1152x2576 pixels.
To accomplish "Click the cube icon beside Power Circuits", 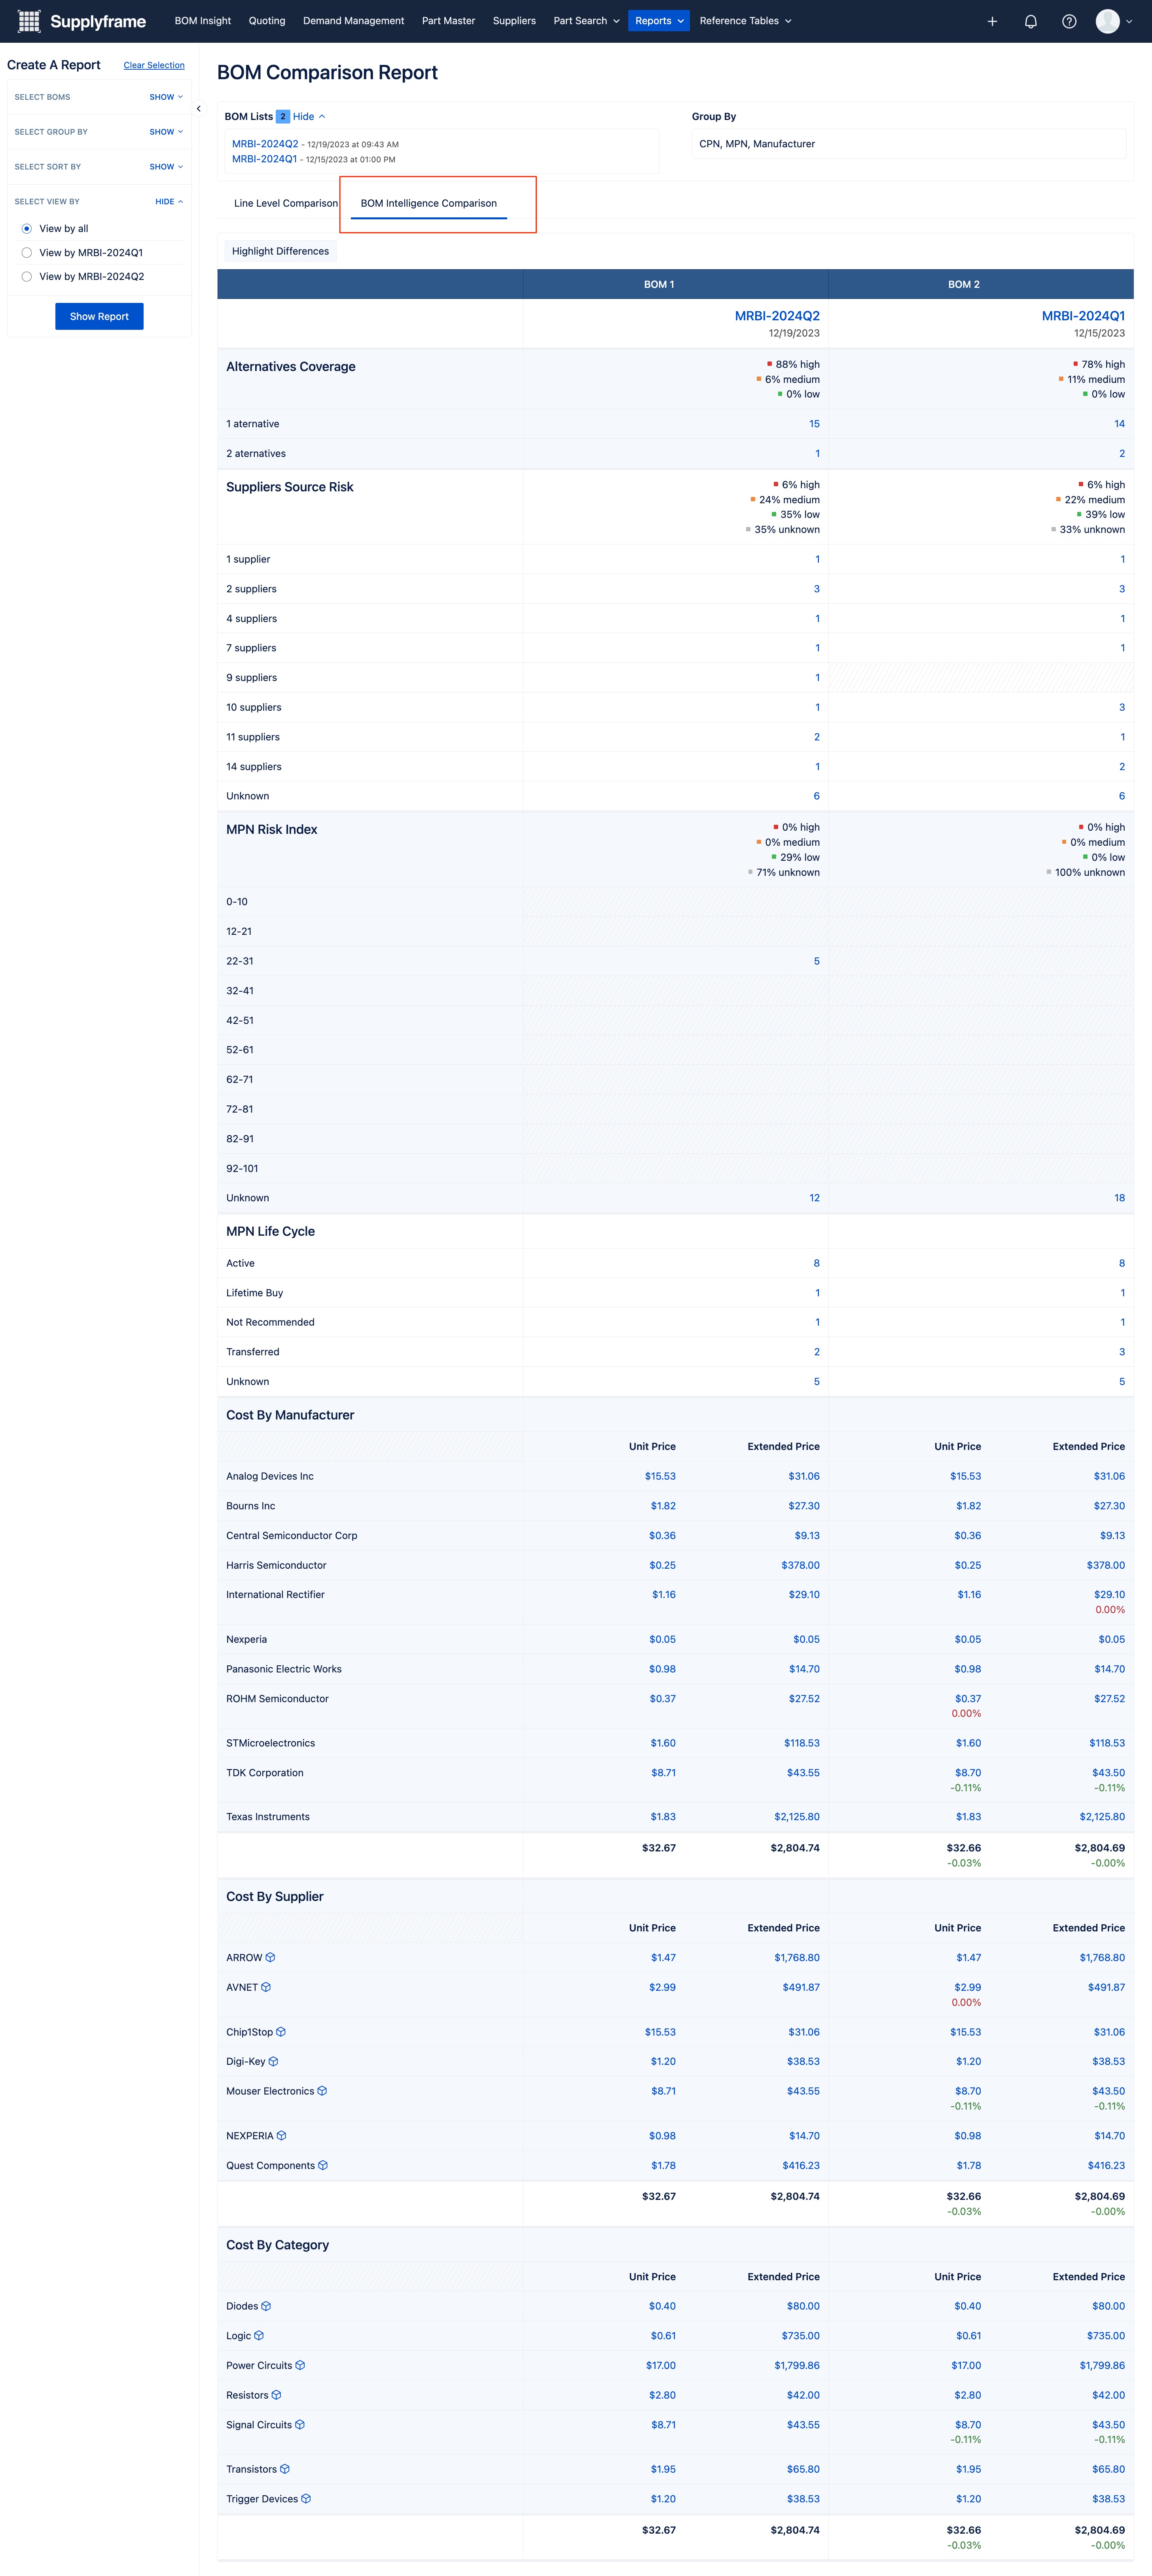I will click(300, 2365).
